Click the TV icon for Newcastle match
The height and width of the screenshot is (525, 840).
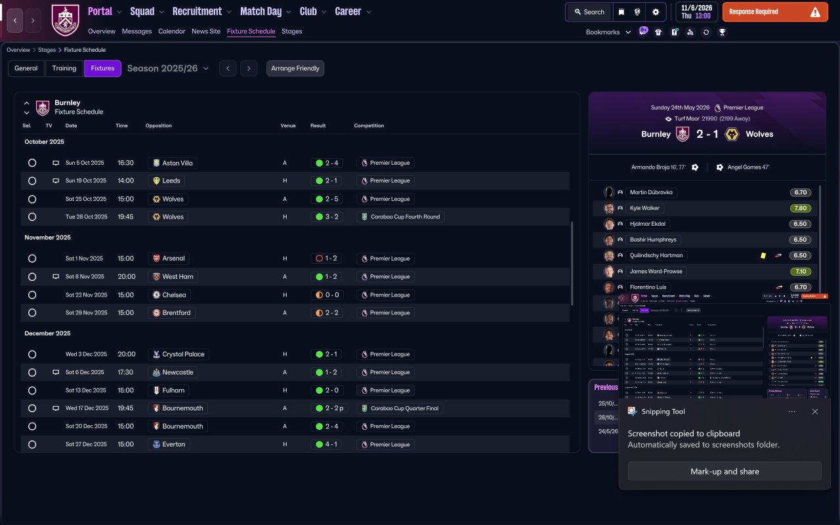56,372
